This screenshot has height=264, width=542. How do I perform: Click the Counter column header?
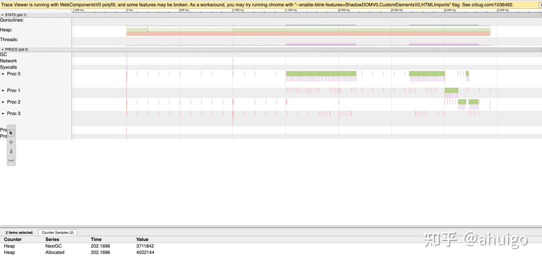click(13, 239)
